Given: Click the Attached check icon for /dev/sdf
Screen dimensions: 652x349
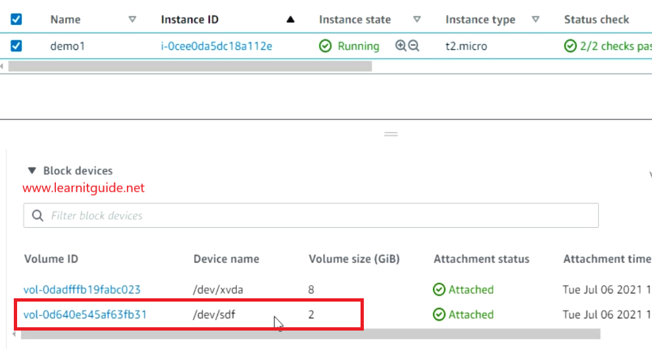Looking at the screenshot, I should [439, 315].
